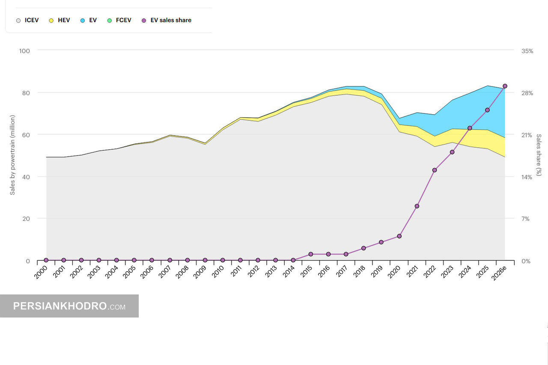Click the EV sales share point for 2024
Screen dimensions: 548x365
(x=470, y=128)
